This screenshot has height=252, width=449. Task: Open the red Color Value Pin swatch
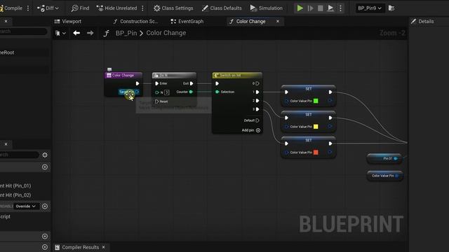pos(316,153)
